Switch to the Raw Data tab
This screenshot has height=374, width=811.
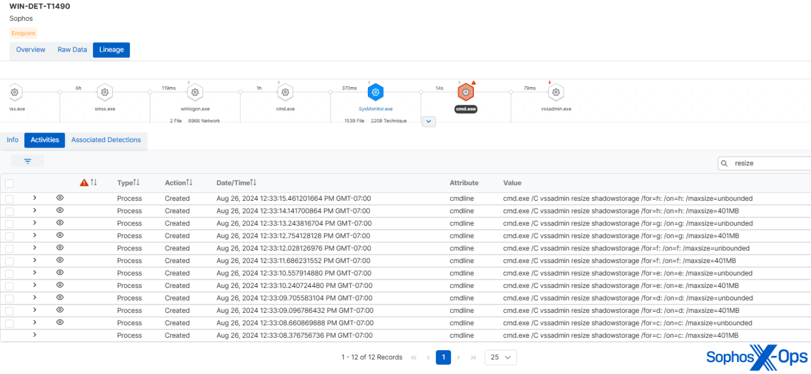coord(72,49)
